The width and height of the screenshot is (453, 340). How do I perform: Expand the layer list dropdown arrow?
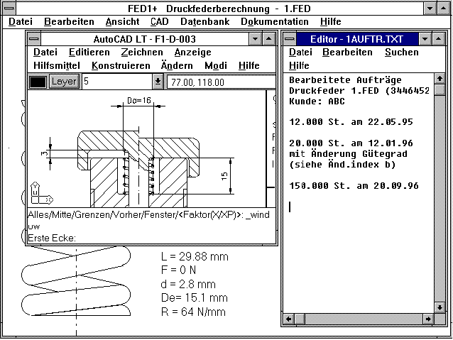[158, 82]
